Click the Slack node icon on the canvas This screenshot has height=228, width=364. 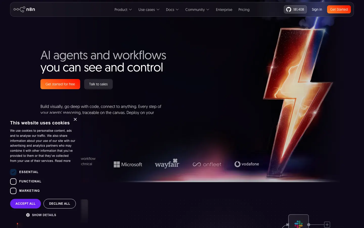click(299, 224)
